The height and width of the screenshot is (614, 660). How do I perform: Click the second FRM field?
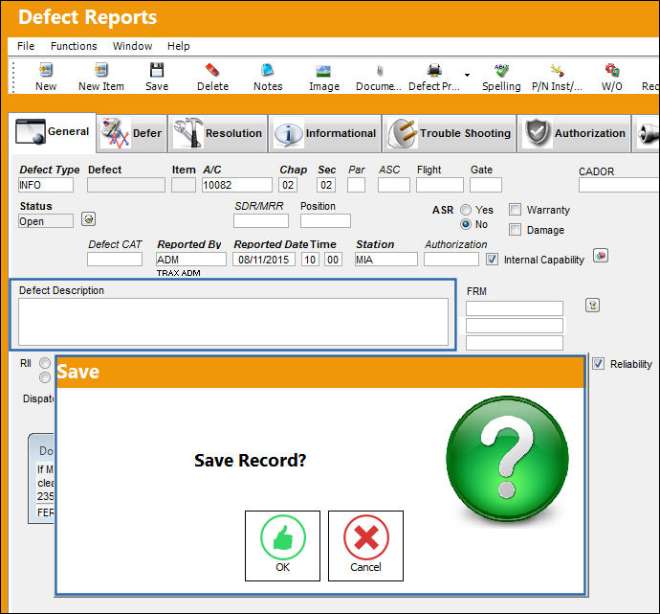515,326
